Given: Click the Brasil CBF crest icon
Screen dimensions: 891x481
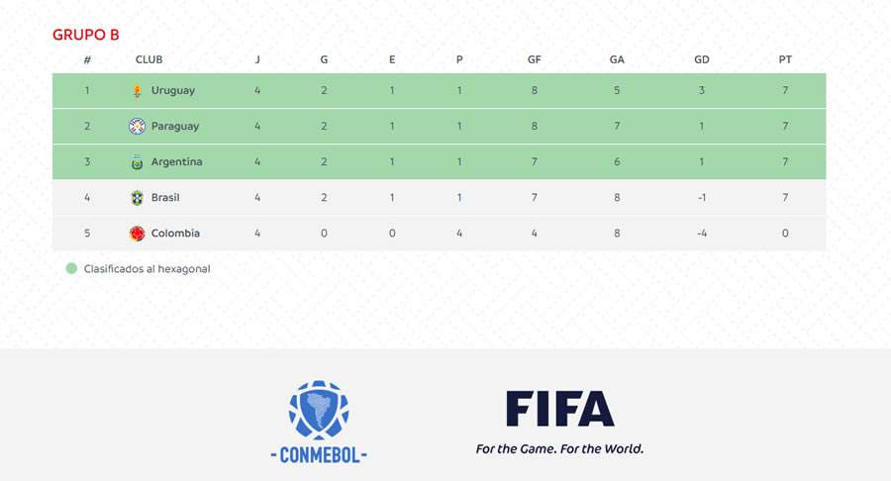Looking at the screenshot, I should point(137,198).
